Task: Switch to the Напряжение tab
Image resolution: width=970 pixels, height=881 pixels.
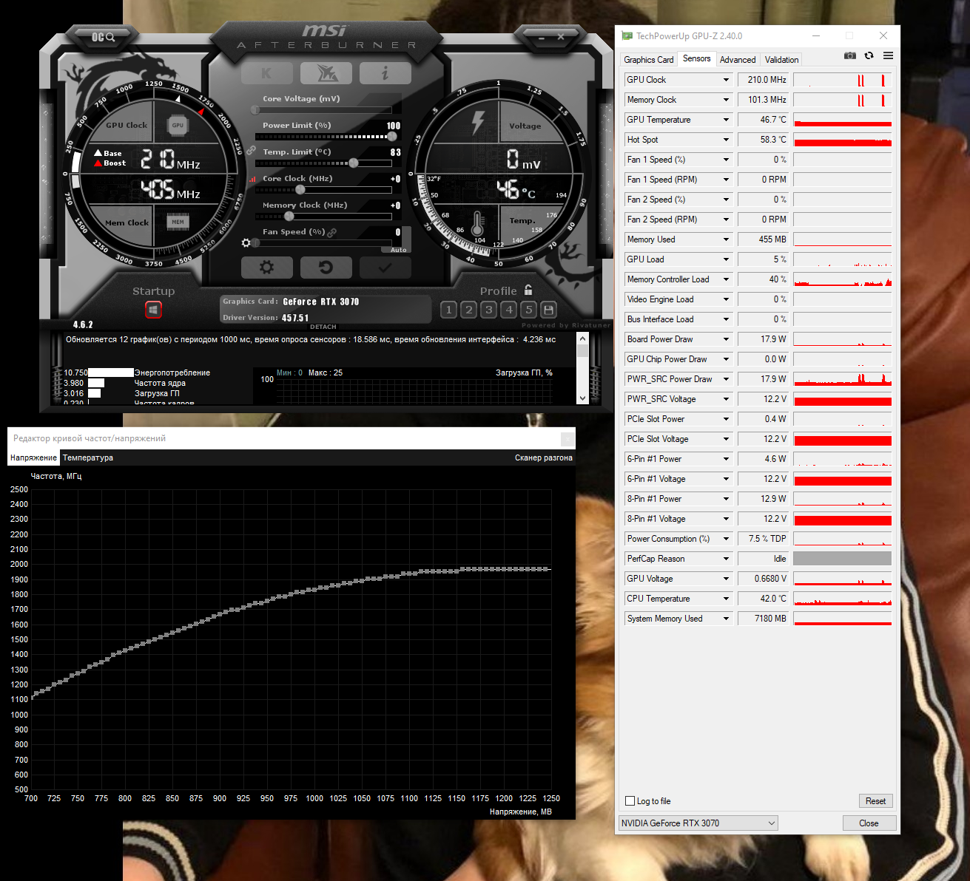Action: pos(33,457)
